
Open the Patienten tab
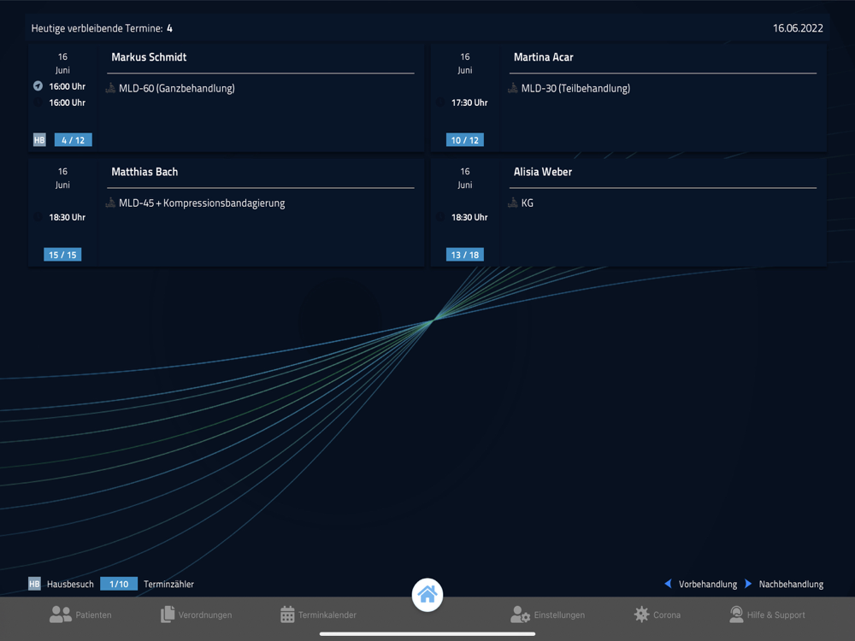coord(80,615)
